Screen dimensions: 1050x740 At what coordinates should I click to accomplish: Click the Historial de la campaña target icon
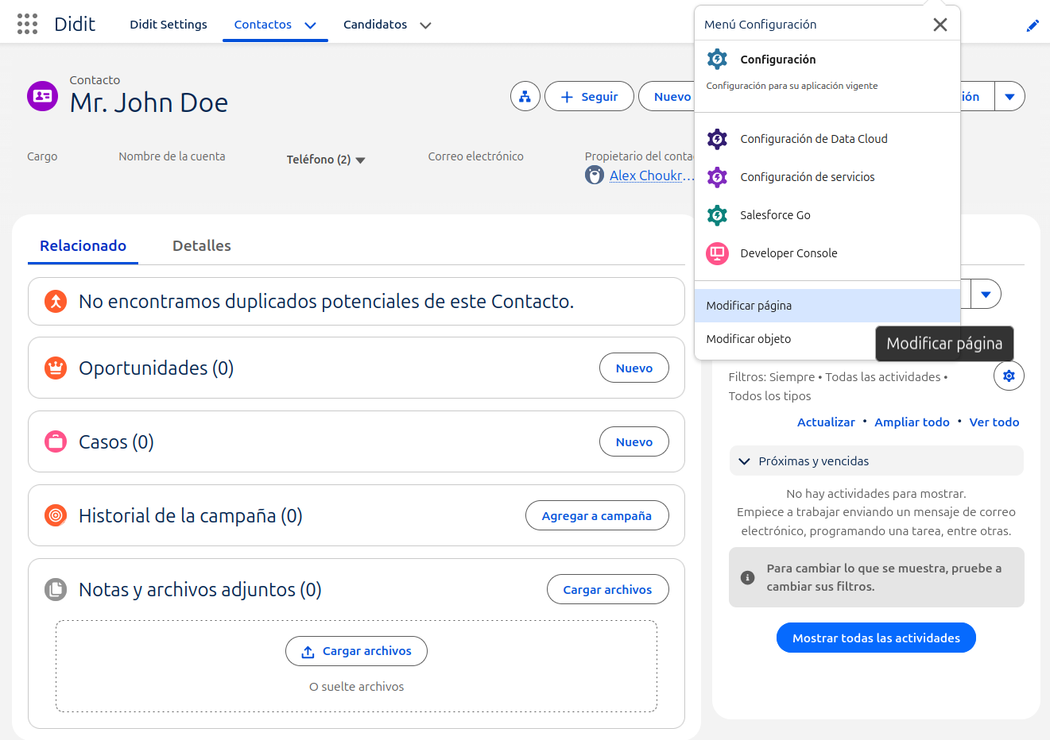[56, 516]
